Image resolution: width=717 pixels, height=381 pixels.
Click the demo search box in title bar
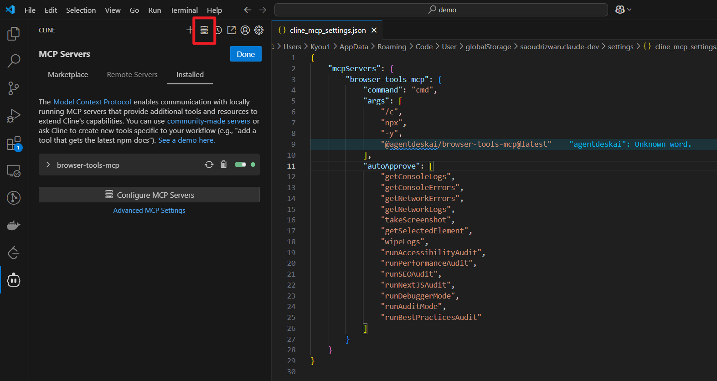coord(441,10)
